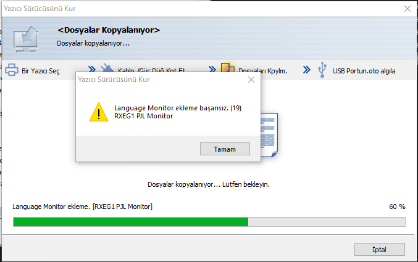Click the USB symbol icon
418x262 pixels.
[x=322, y=70]
